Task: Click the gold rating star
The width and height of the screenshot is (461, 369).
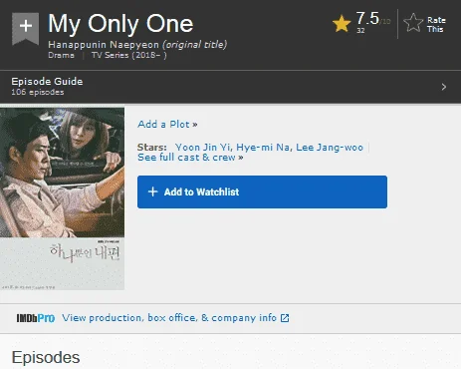Action: coord(342,24)
